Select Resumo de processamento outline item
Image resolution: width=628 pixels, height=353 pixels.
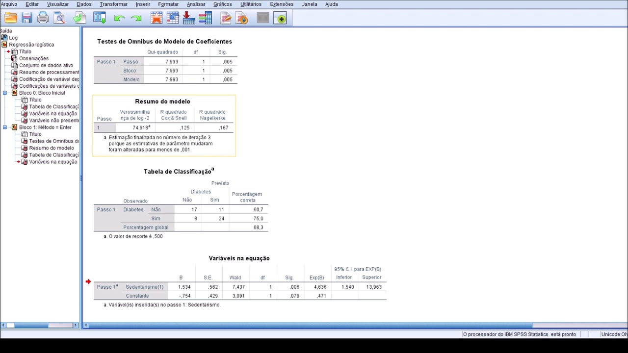point(49,72)
